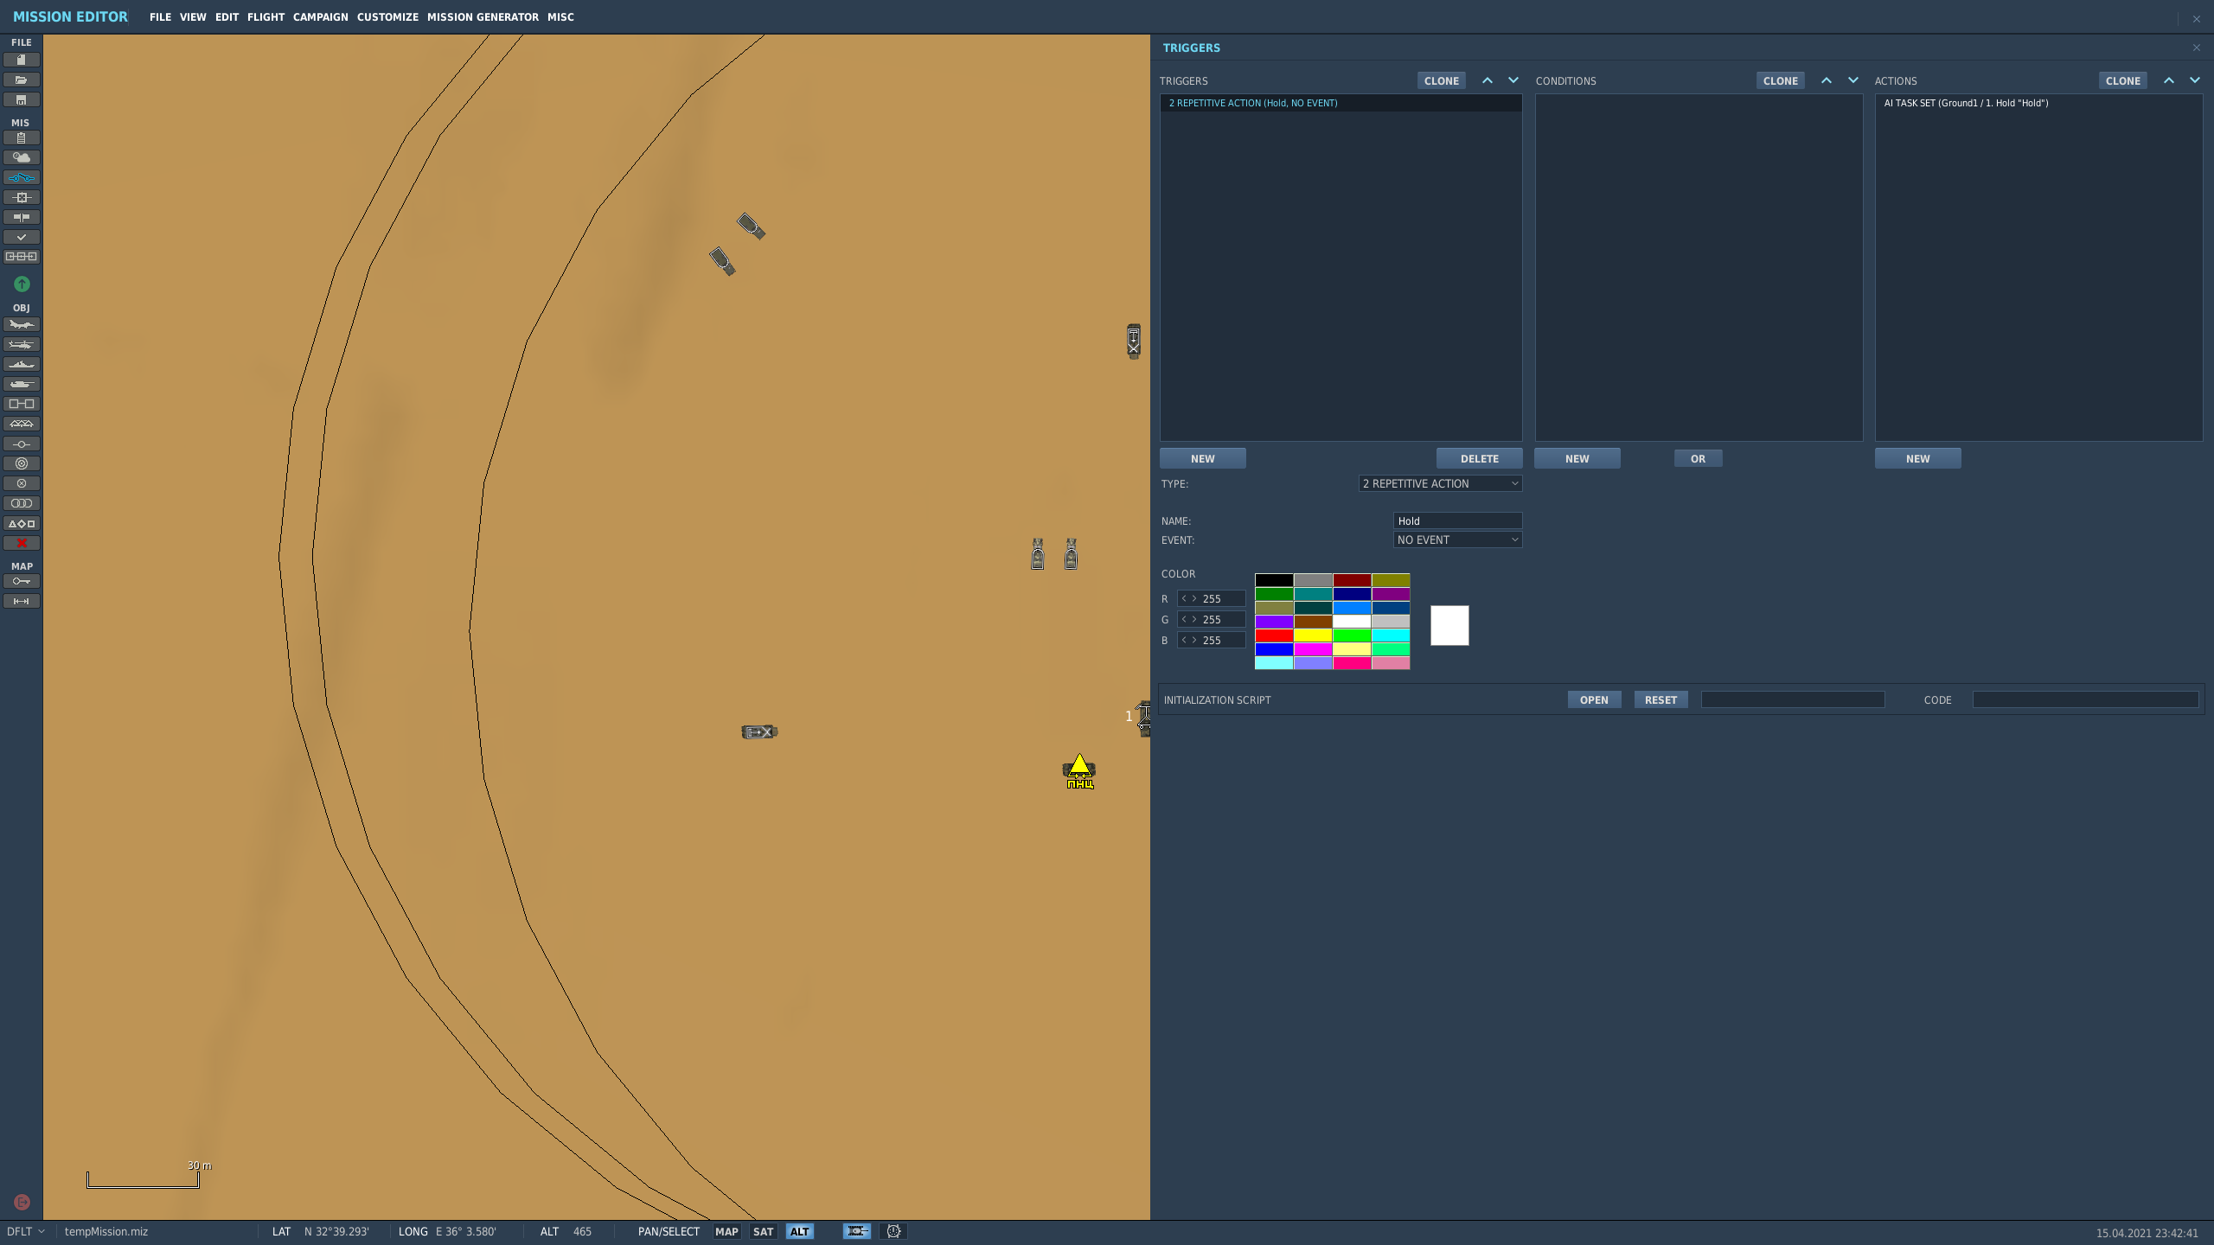
Task: Click the checkmark icon in MIS section
Action: [x=22, y=237]
